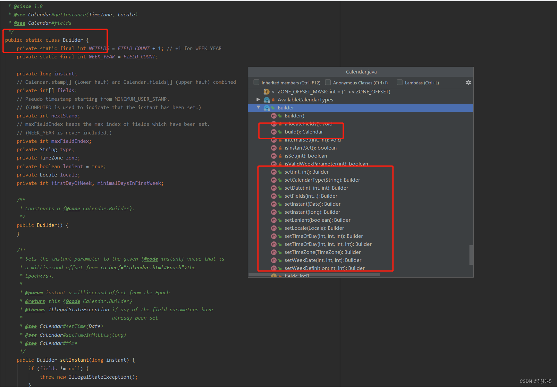The height and width of the screenshot is (387, 557).
Task: Open Calendar#setTime(Date) javadoc reference
Action: pyautogui.click(x=71, y=326)
